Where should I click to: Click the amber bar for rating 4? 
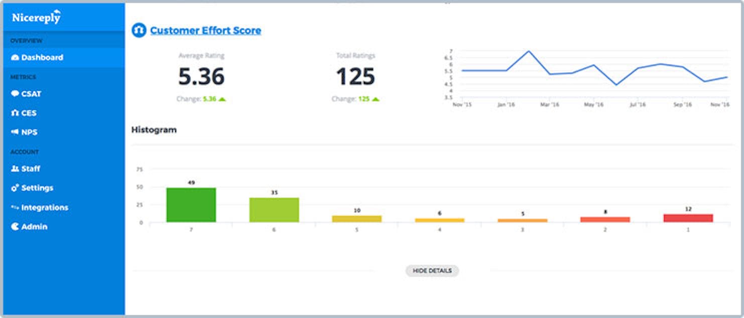pyautogui.click(x=440, y=220)
